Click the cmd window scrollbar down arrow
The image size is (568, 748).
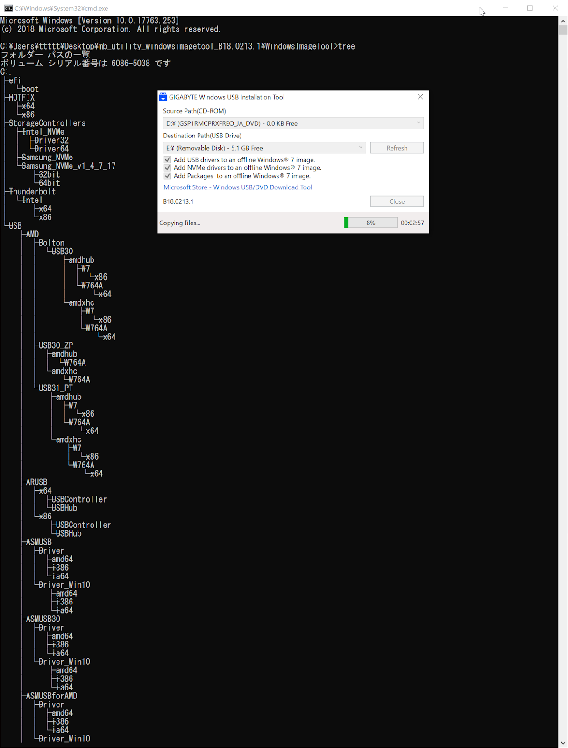click(563, 743)
